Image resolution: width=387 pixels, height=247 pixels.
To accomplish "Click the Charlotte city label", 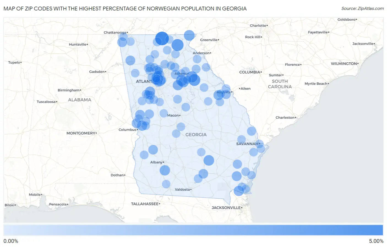I will 258,26.
